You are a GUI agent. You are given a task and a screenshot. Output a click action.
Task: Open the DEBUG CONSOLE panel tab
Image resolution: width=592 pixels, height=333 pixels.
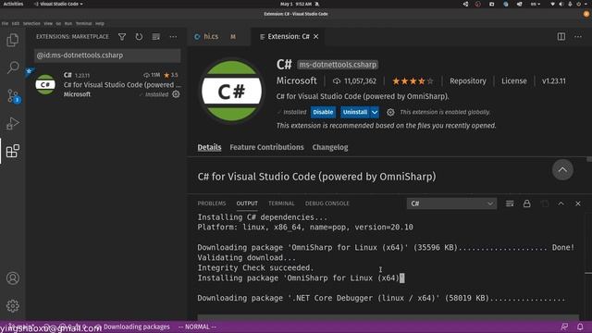327,203
